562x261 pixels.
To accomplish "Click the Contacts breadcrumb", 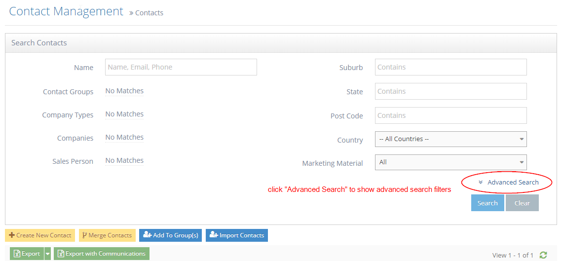I will [x=149, y=13].
